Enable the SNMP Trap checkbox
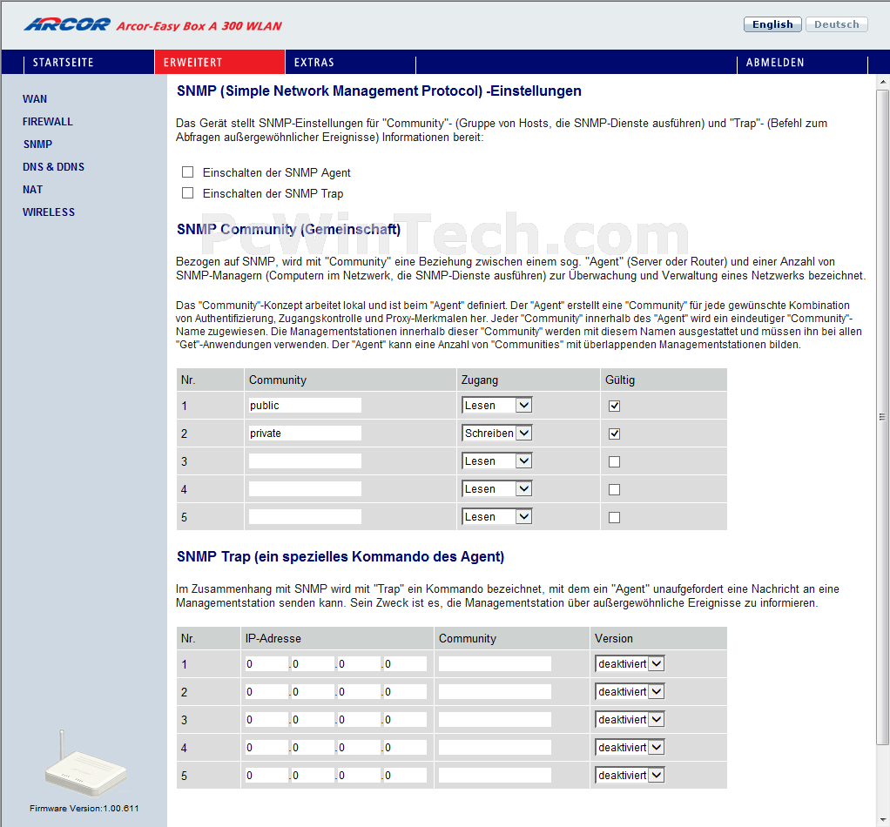The image size is (890, 827). pos(188,193)
